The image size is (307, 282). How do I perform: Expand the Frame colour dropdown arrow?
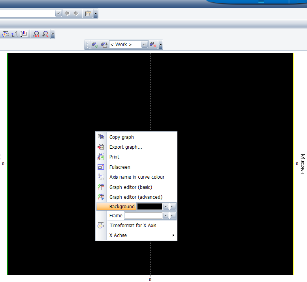coord(166,216)
